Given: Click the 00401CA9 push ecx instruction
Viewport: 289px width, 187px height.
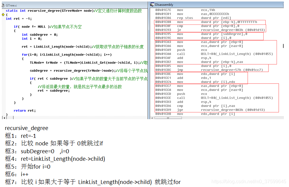Looking at the screenshot, I should pos(181,50).
